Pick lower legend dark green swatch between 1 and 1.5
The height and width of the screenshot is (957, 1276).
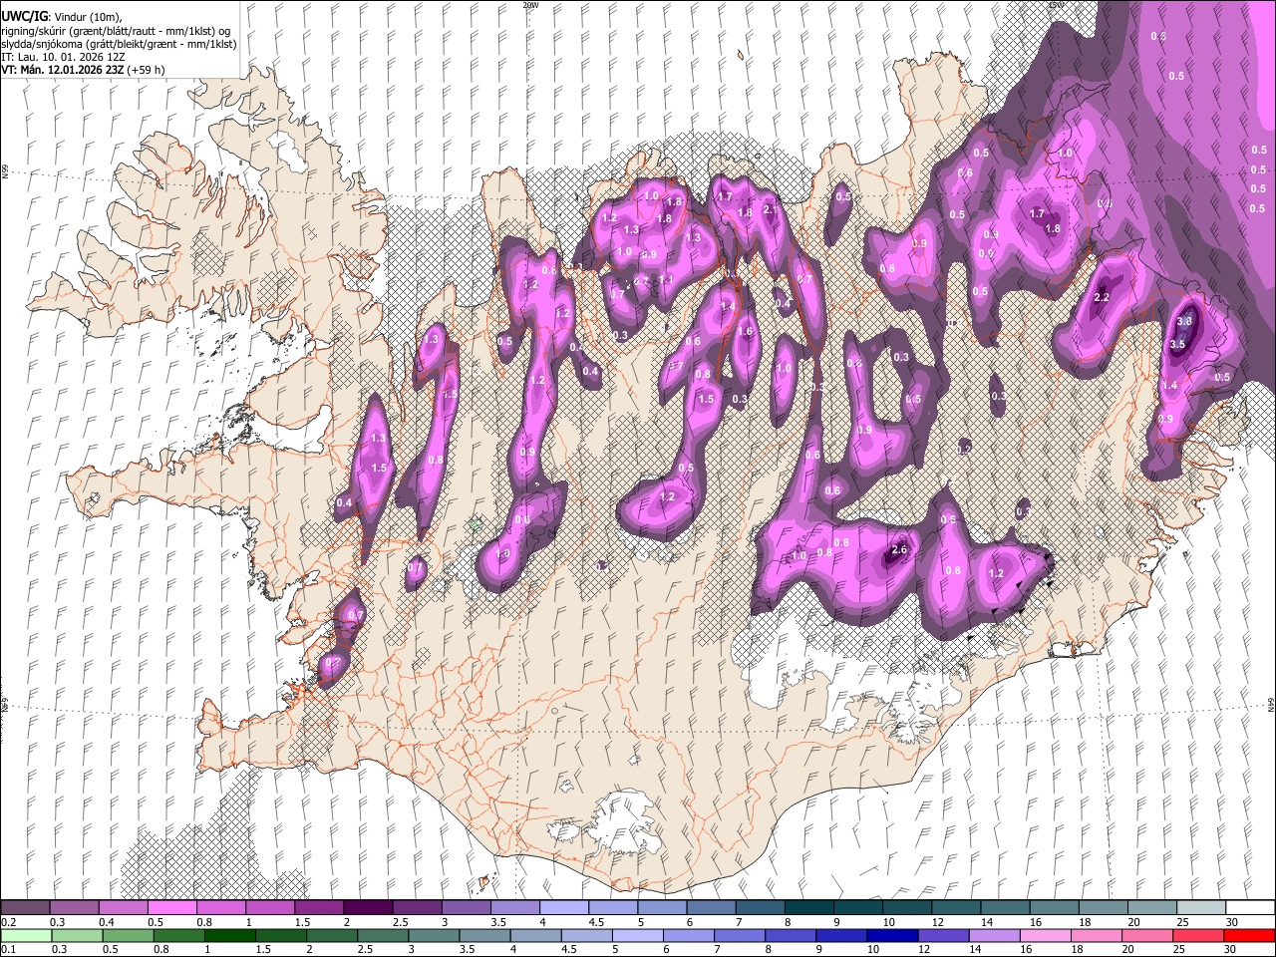coord(230,935)
